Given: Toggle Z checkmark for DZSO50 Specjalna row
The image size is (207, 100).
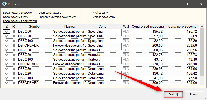Looking at the screenshot, I should 7,31.
